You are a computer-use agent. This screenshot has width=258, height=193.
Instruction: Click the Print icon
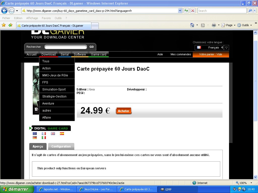tap(214, 25)
